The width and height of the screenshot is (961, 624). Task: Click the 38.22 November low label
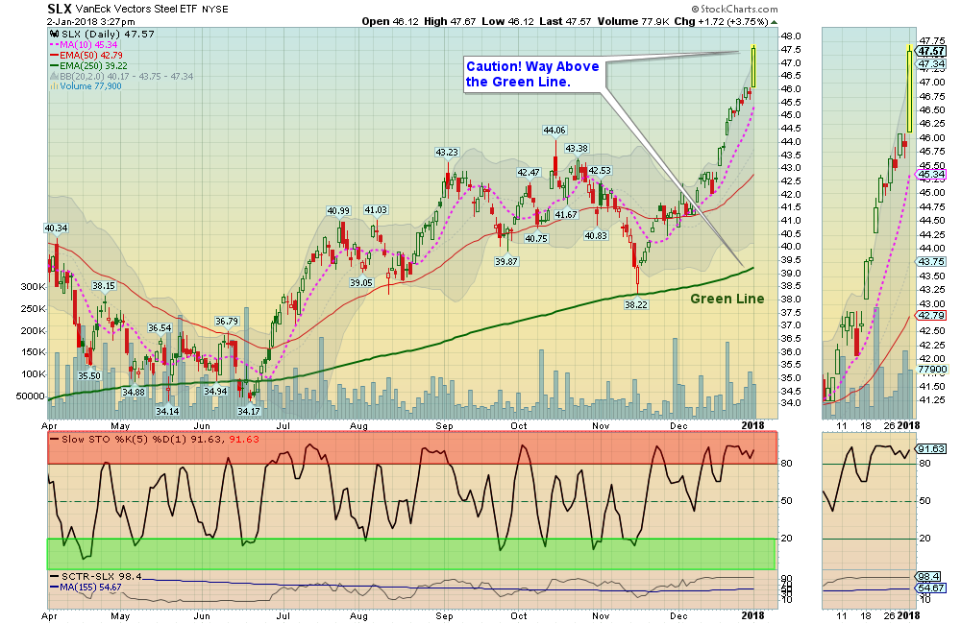pos(636,304)
